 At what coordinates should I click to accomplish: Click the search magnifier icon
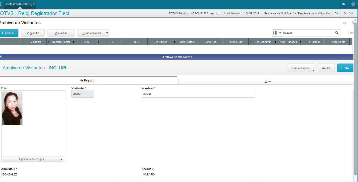coord(337,33)
